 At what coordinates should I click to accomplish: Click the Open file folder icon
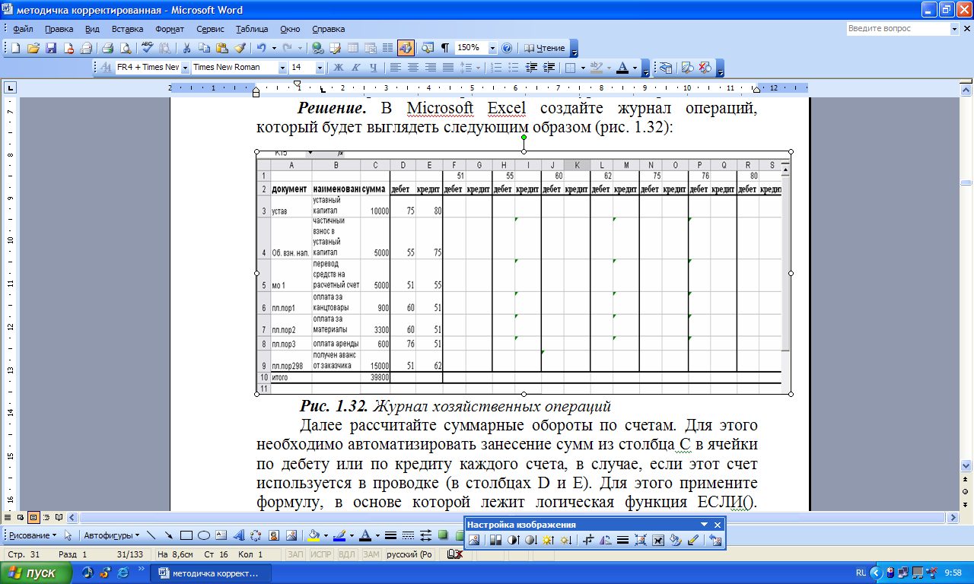pos(33,48)
